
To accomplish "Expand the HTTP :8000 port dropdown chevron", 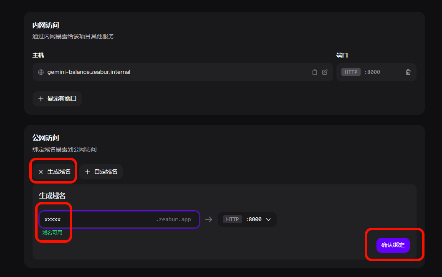I will [268, 219].
